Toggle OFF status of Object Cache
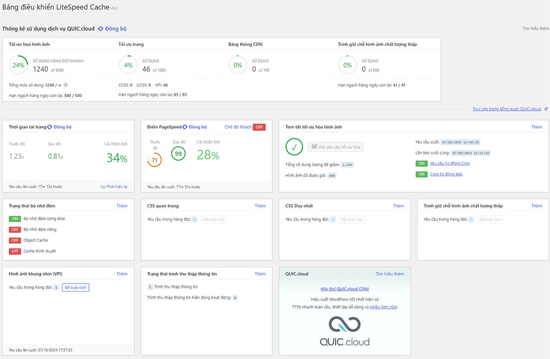The height and width of the screenshot is (359, 550). 15,240
